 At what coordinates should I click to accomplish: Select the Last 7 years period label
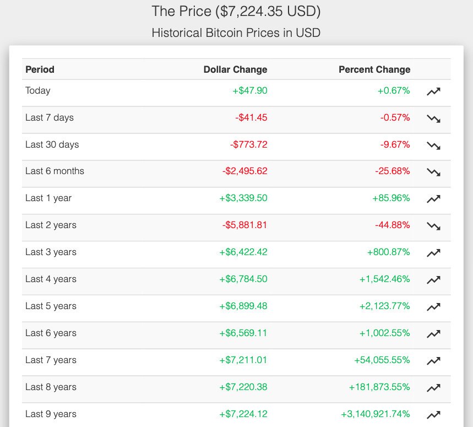click(x=51, y=360)
